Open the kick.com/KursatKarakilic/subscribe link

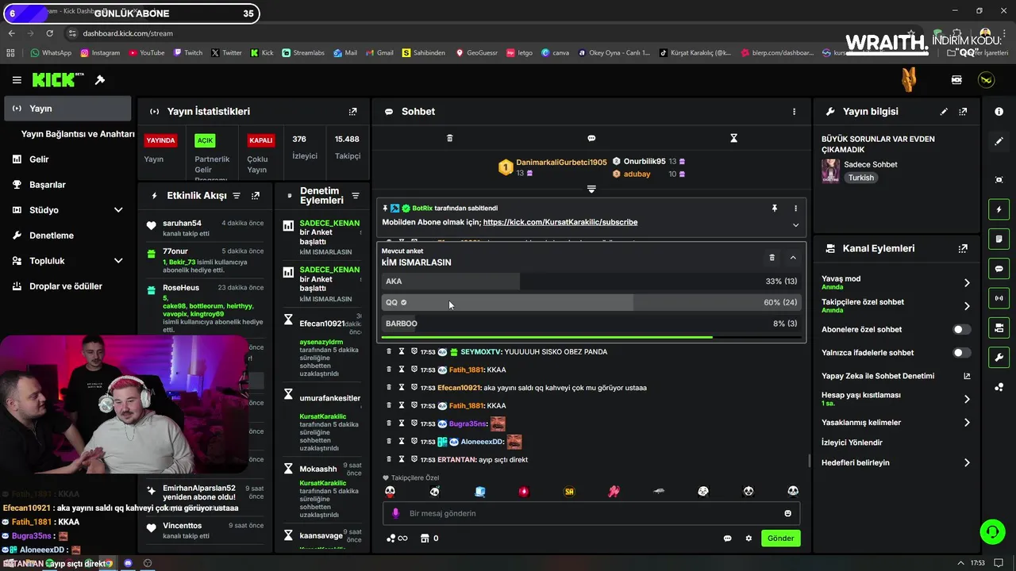(560, 223)
